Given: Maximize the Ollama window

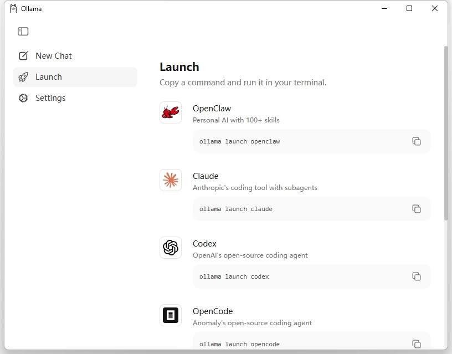Looking at the screenshot, I should 409,9.
